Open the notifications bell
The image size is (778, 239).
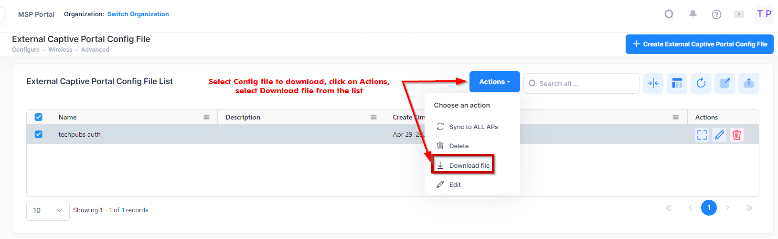(693, 14)
